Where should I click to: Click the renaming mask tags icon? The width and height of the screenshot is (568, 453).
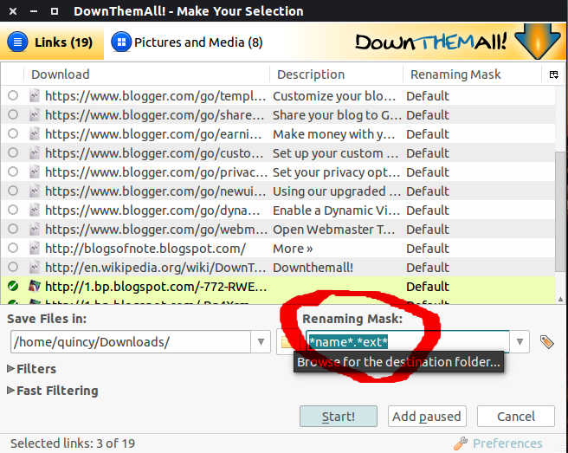546,342
